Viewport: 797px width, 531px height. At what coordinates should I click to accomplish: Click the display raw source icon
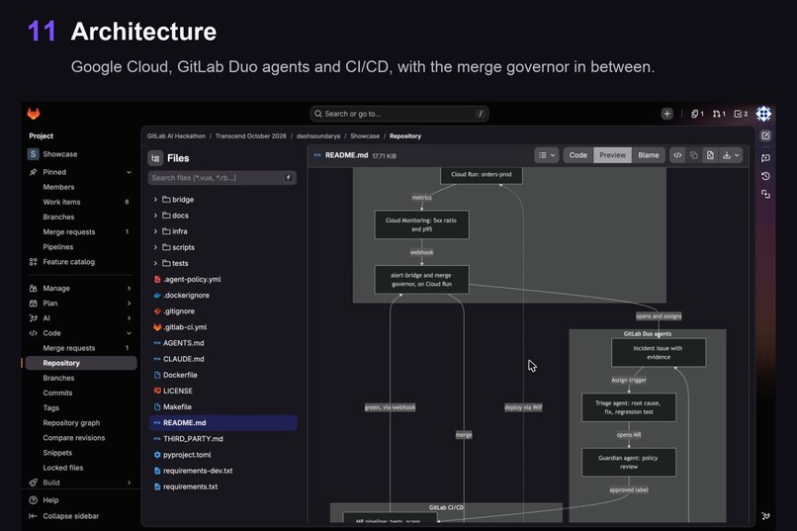point(677,155)
